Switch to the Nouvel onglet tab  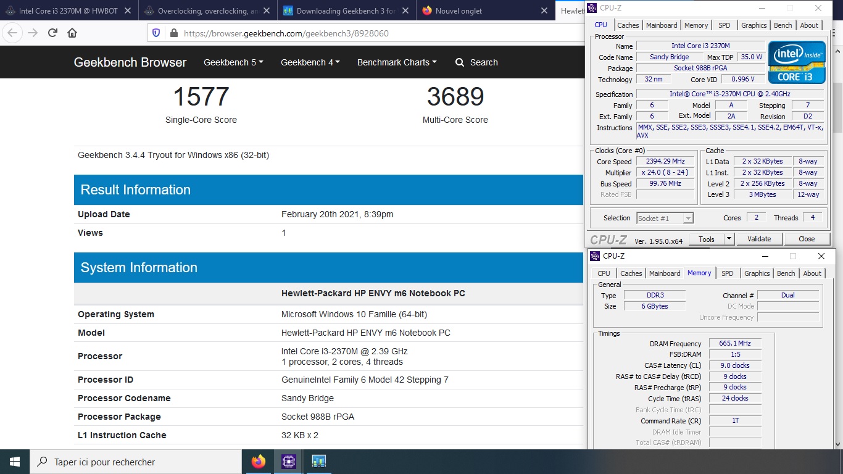pyautogui.click(x=485, y=10)
